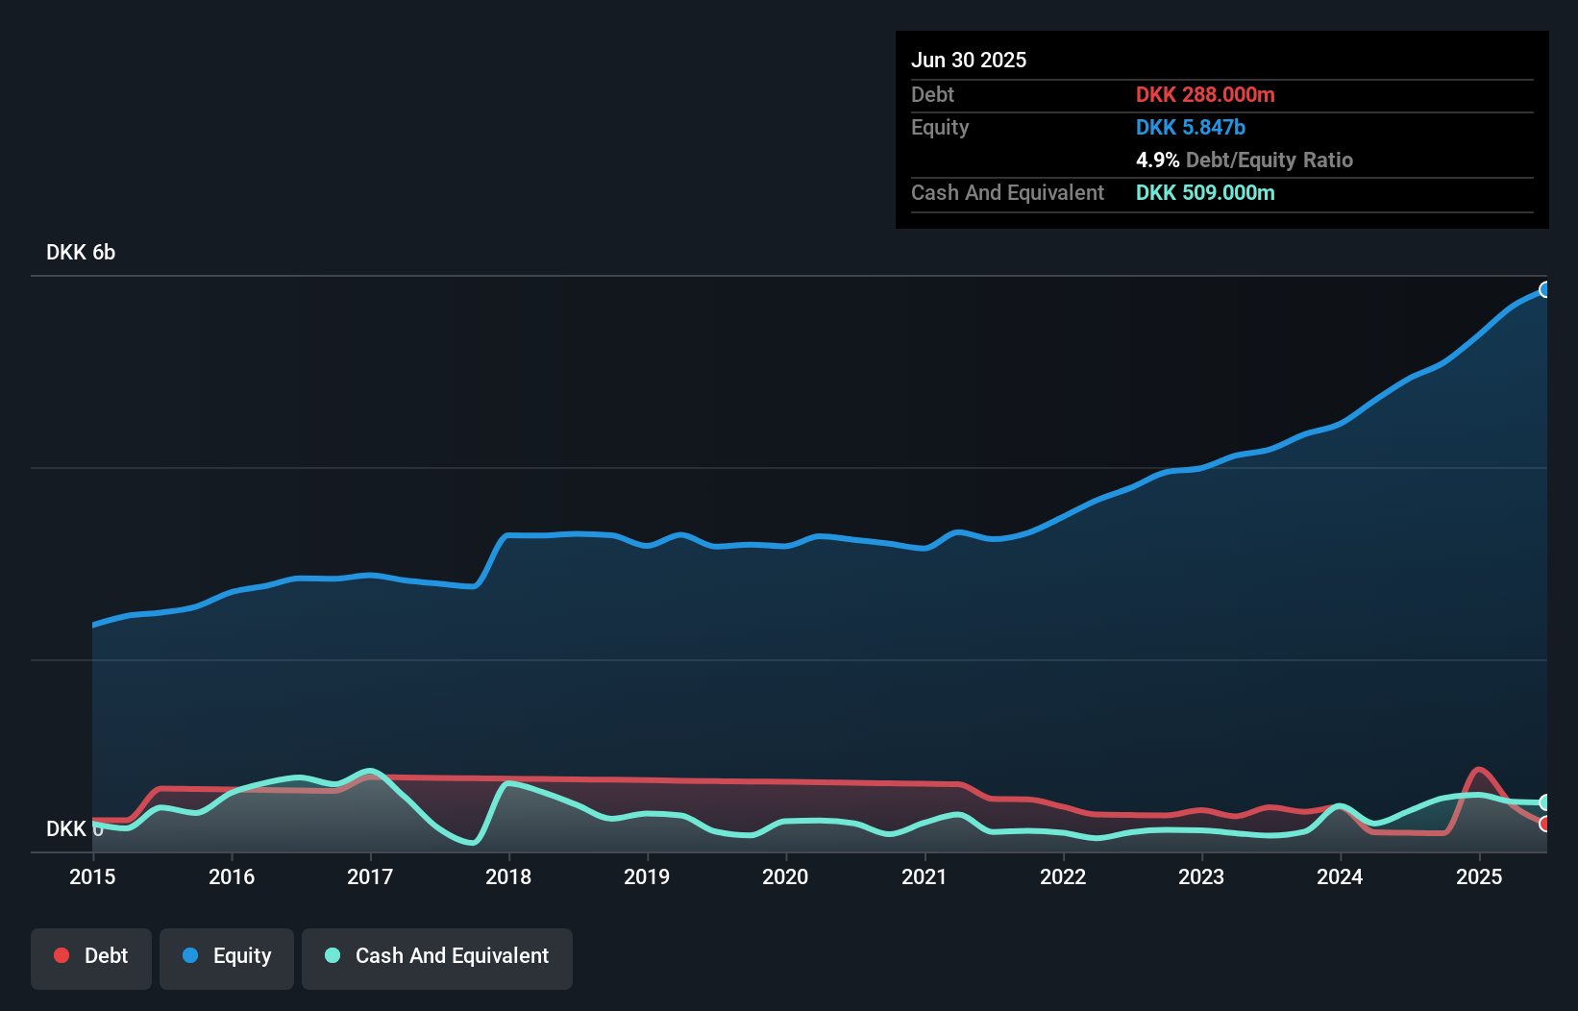
Task: Click the blue Equity legend dot
Action: tap(190, 955)
